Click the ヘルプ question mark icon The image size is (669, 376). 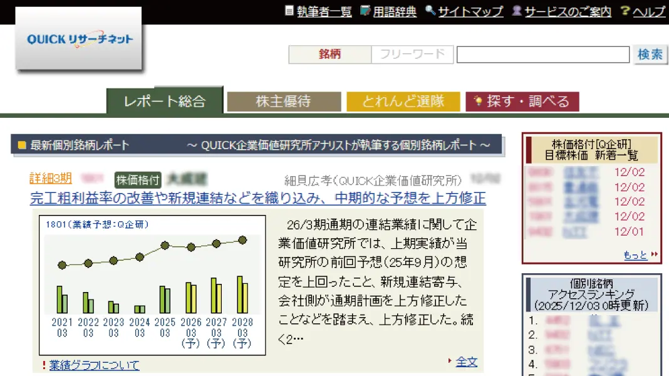(x=625, y=11)
